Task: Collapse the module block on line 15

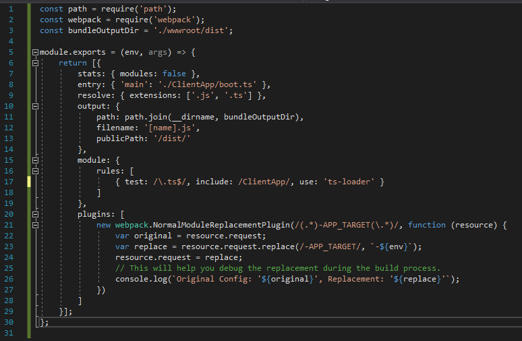Action: coord(35,160)
